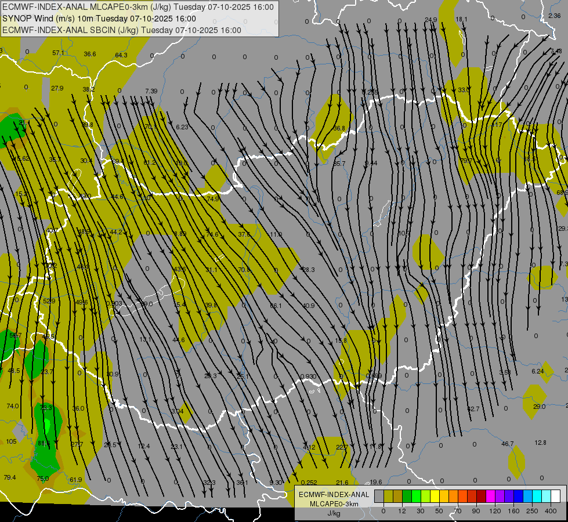Click the ECMWF-INDEX-ANAL SBCIN title line
This screenshot has width=568, height=522.
pos(122,30)
